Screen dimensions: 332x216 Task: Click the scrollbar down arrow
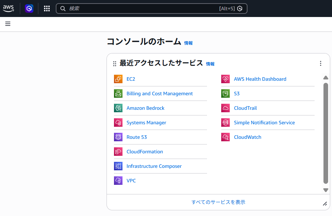pyautogui.click(x=326, y=190)
